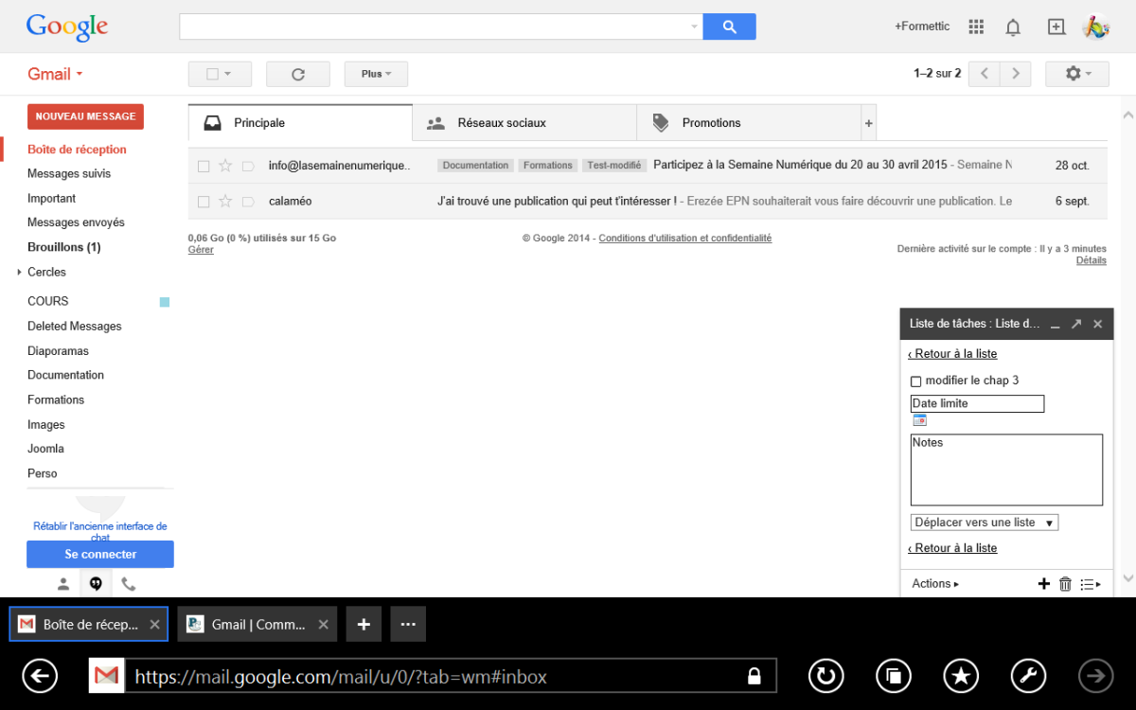
Task: Open Brouillons (1) folder
Action: point(63,247)
